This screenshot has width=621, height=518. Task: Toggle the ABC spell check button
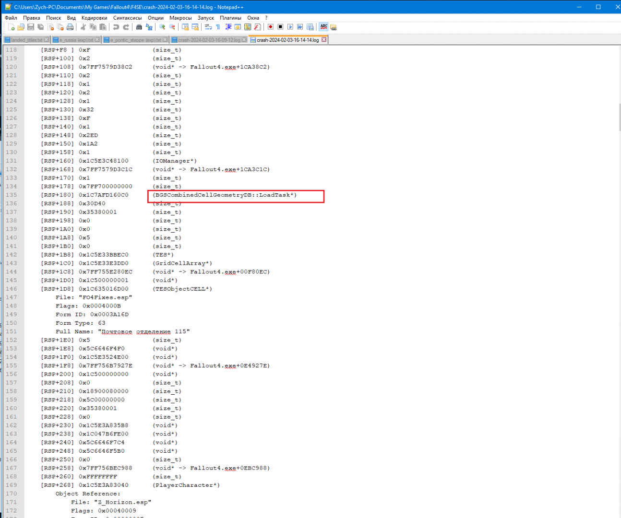323,27
